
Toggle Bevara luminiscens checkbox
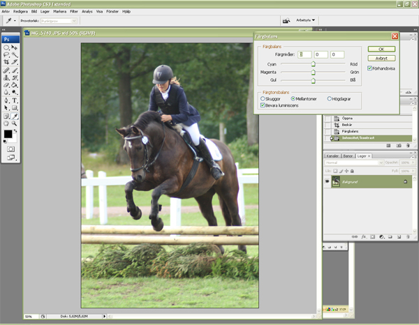(263, 105)
